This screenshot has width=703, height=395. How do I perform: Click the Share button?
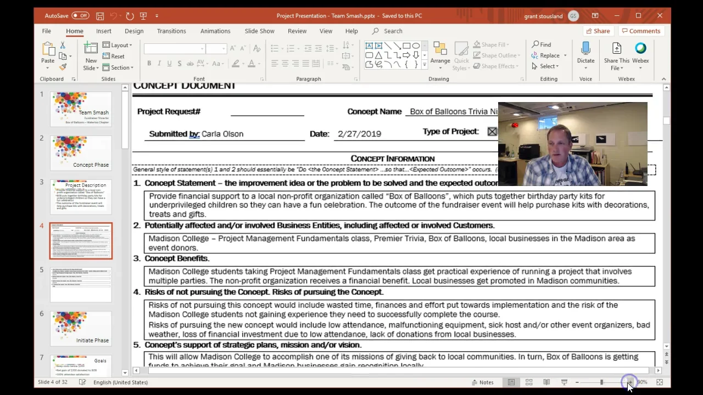(598, 31)
